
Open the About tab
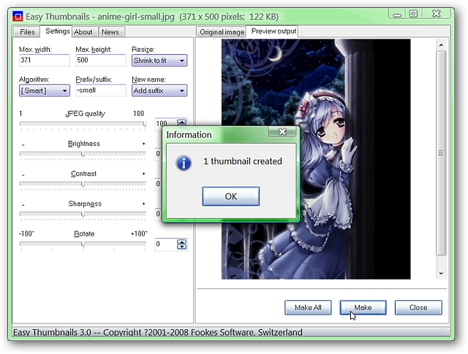click(83, 32)
